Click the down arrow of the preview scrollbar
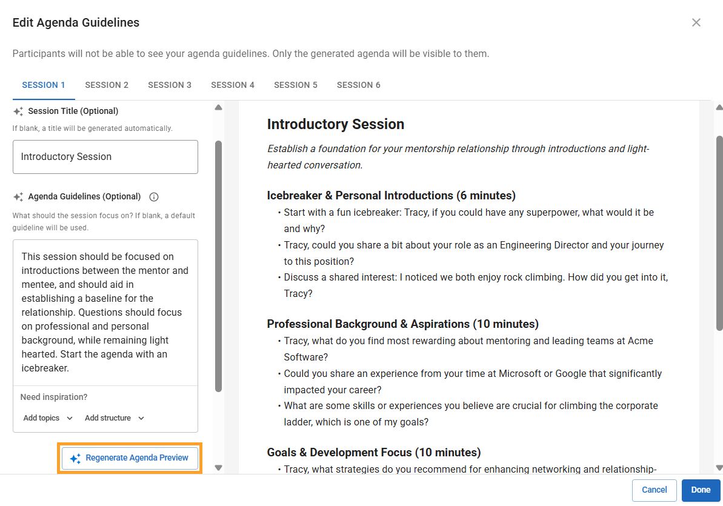The image size is (723, 506). [x=719, y=467]
